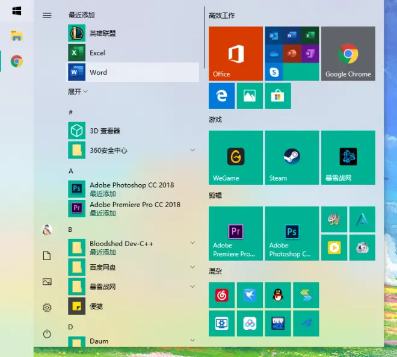This screenshot has height=357, width=397.
Task: Launch the Dev-C++ tile
Action: [x=278, y=323]
